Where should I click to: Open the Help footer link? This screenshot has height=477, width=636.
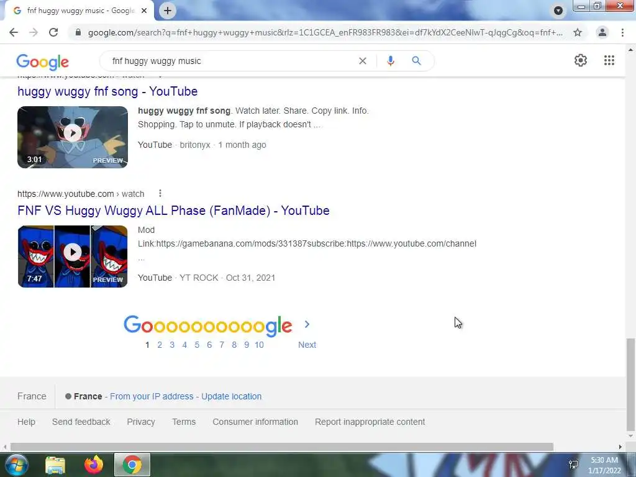(x=26, y=422)
